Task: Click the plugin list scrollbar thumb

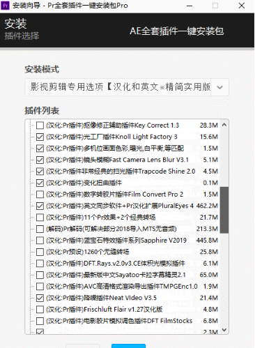Action: pos(224,210)
